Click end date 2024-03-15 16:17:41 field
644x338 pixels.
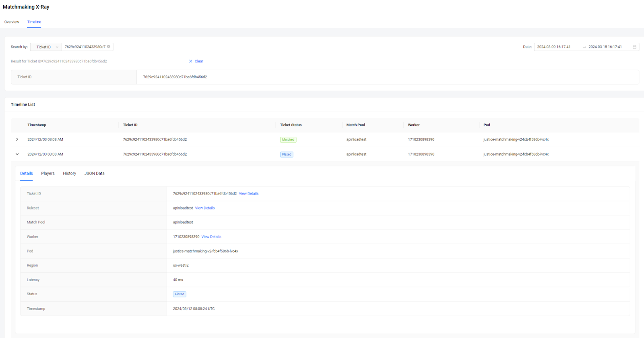[605, 47]
